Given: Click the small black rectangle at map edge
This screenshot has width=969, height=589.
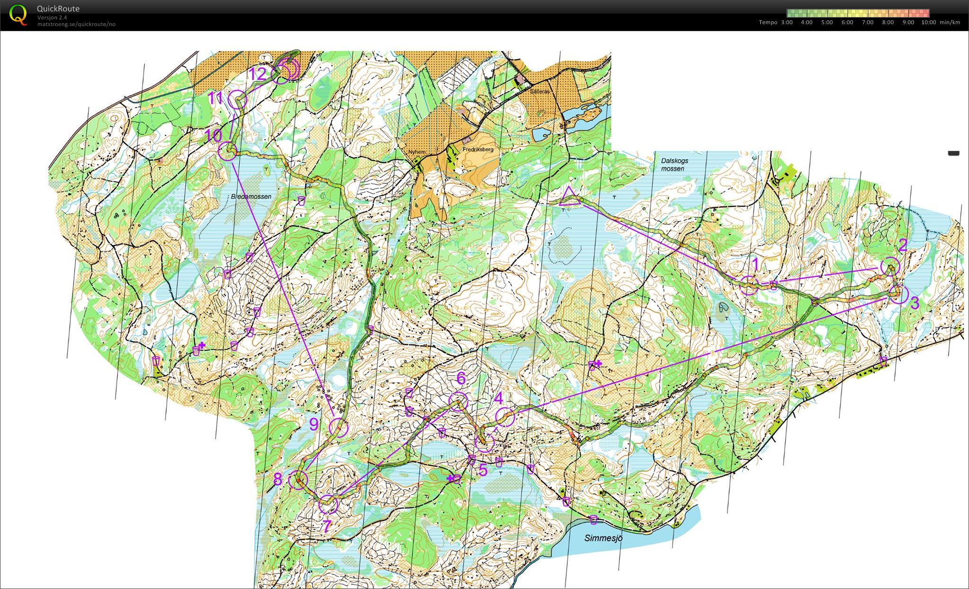Looking at the screenshot, I should click(953, 153).
